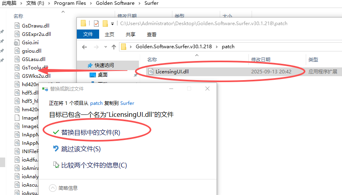Click the gsiou.dll file icon
Image resolution: width=342 pixels, height=195 pixels.
pos(17,51)
